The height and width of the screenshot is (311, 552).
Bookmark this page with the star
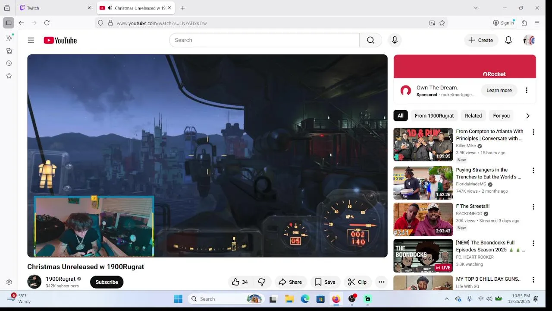pos(442,23)
